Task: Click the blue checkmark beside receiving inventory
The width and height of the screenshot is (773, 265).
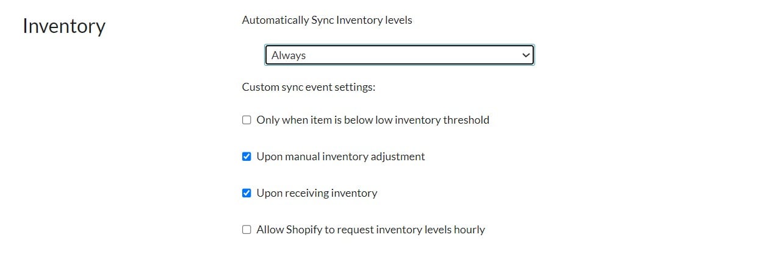Action: 246,193
